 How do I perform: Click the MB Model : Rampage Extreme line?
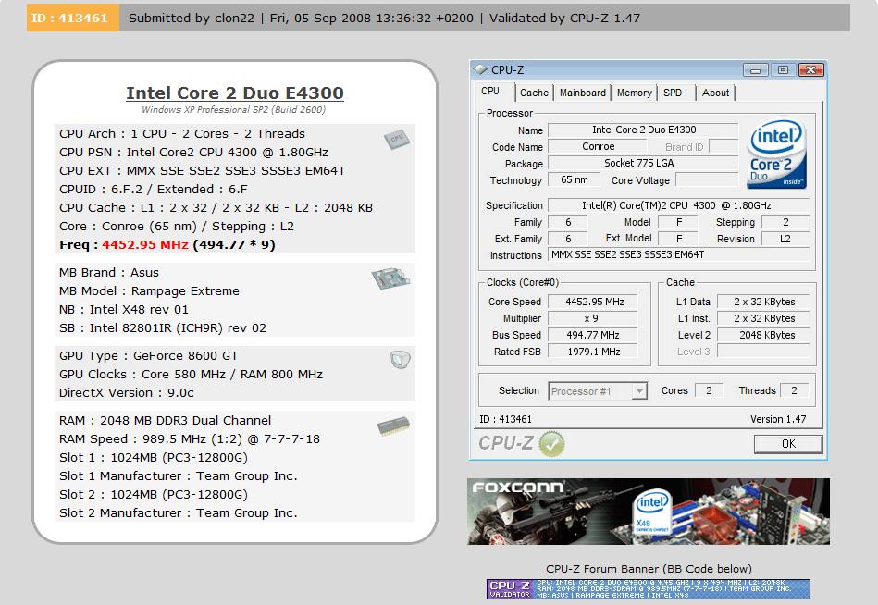(x=149, y=291)
